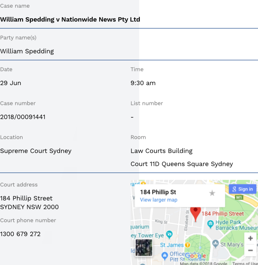Viewport: 258px width, 265px height.
Task: Open Terms of Use link
Action: [x=245, y=263]
